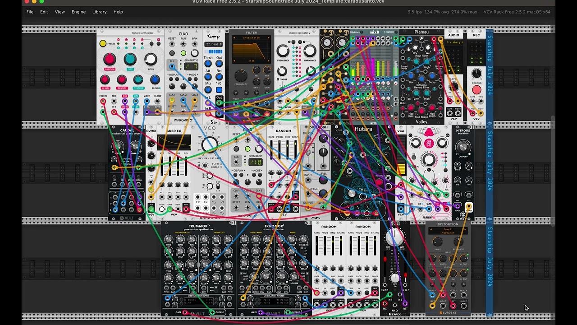Click the LEVEL knob on AUDIO module
The width and height of the screenshot is (577, 325).
(453, 86)
